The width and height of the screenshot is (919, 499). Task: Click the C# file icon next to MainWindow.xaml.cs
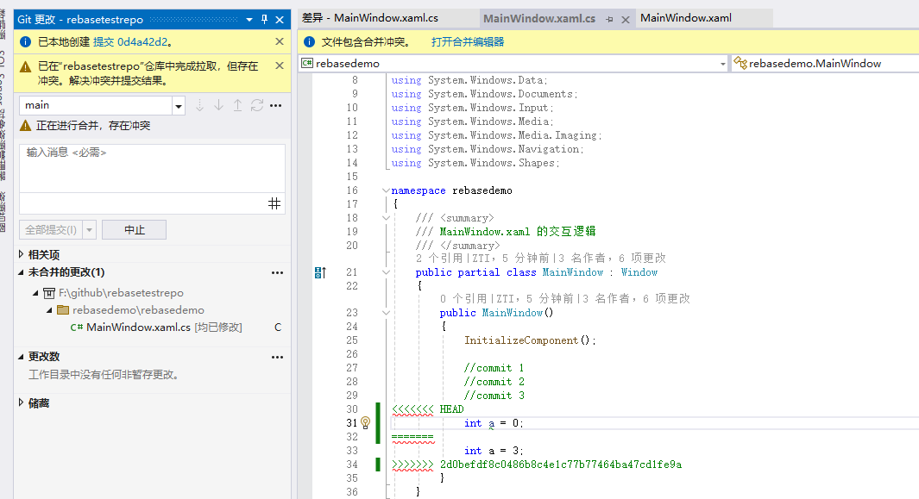(x=76, y=327)
